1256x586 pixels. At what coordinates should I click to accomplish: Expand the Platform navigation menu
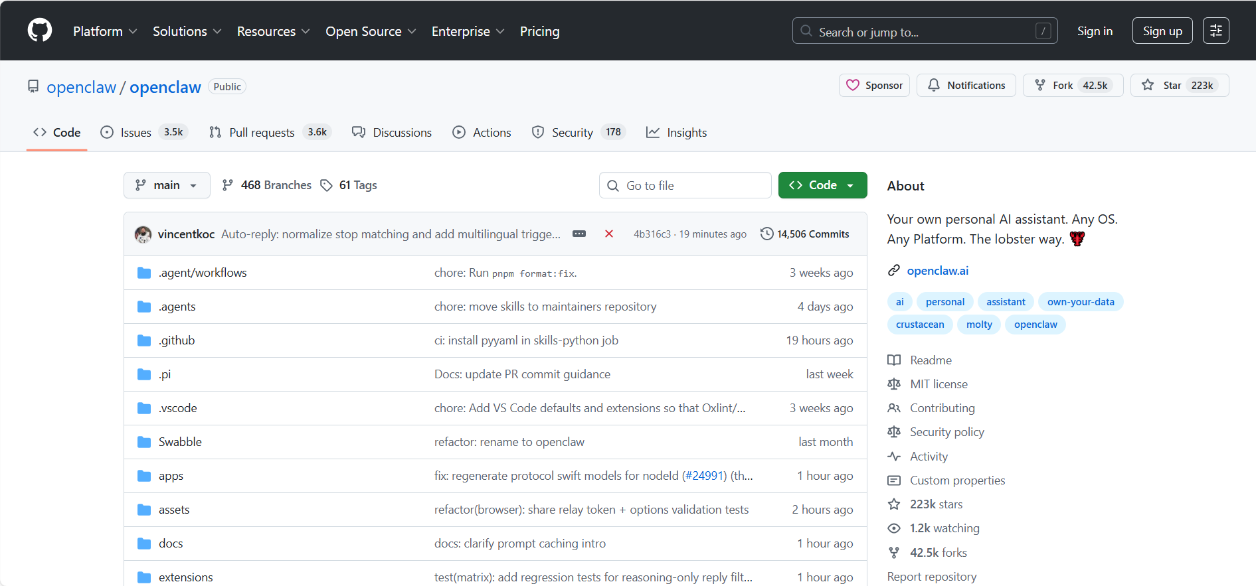(x=105, y=31)
